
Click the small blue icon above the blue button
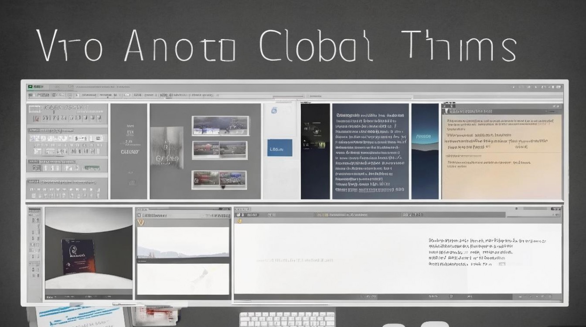[274, 111]
